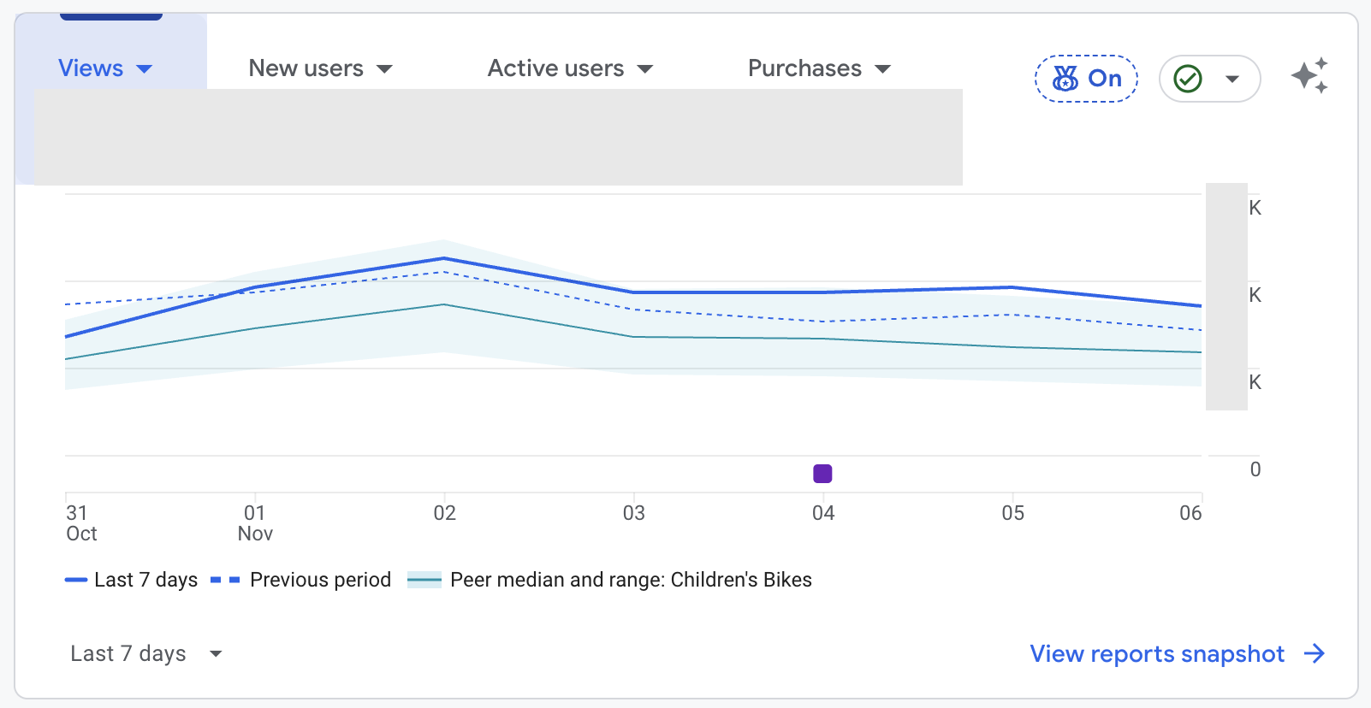Click the Peer median Children's Bikes legend label
The height and width of the screenshot is (708, 1371).
(x=631, y=580)
